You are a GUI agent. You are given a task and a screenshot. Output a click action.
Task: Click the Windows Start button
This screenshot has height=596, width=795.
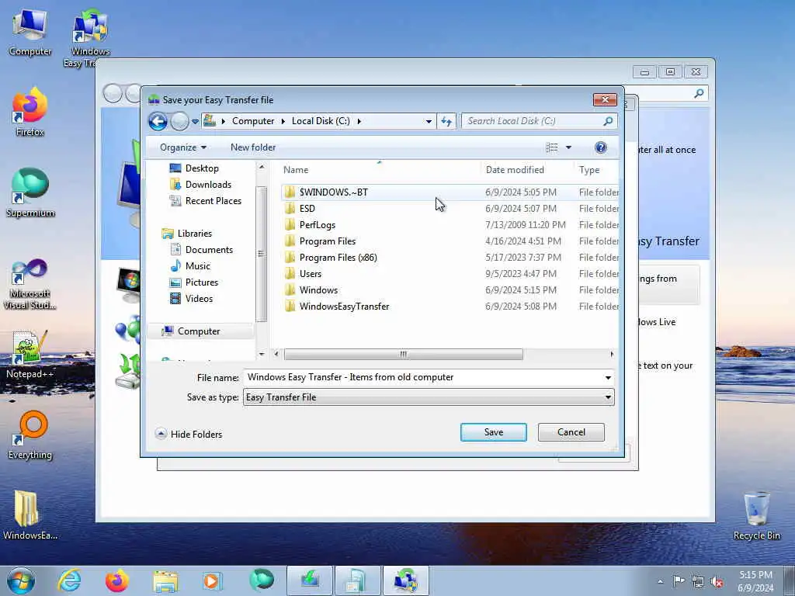click(x=21, y=580)
